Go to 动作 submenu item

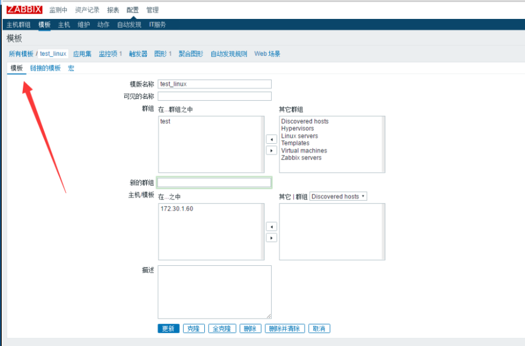[x=103, y=25]
